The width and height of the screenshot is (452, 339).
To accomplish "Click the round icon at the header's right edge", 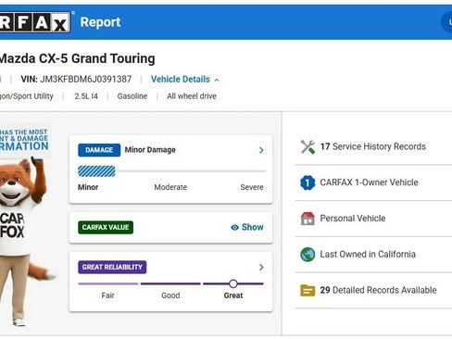I will [x=447, y=22].
